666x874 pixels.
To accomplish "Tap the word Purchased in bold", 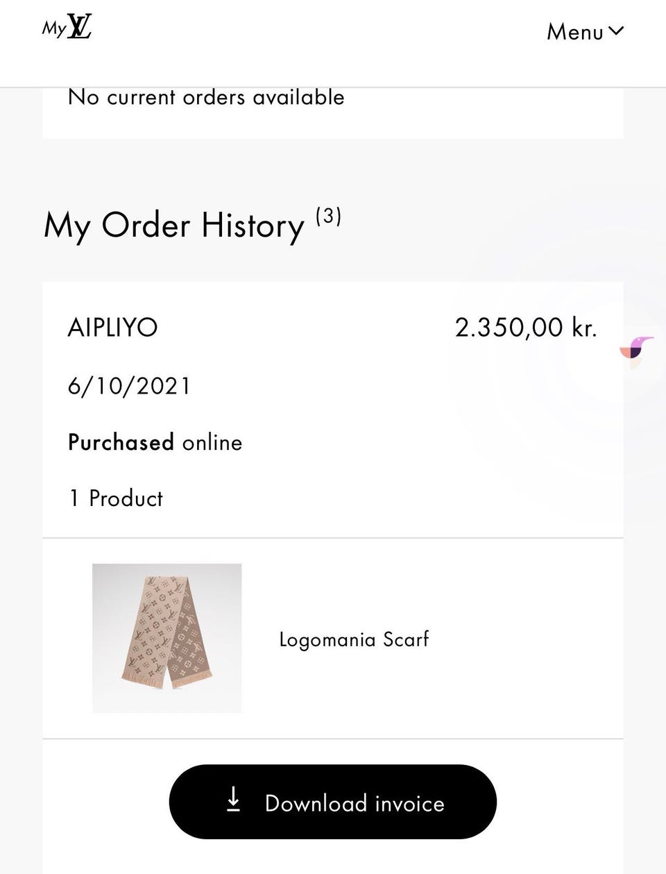I will [x=121, y=443].
